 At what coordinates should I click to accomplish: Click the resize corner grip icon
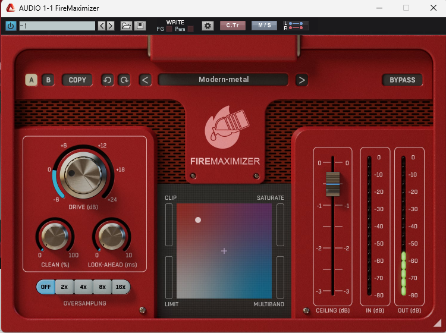tap(437, 323)
